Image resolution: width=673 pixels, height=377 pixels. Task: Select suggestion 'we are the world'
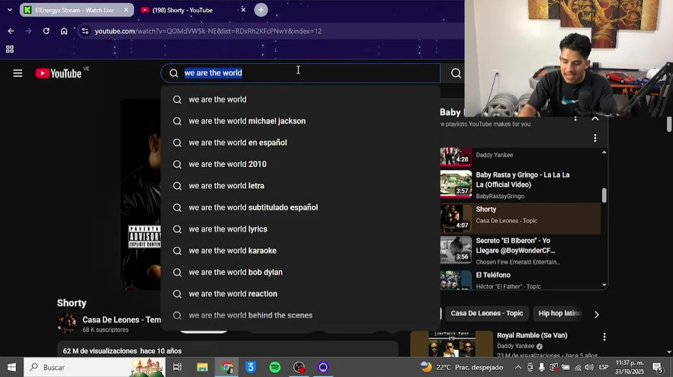click(x=300, y=99)
